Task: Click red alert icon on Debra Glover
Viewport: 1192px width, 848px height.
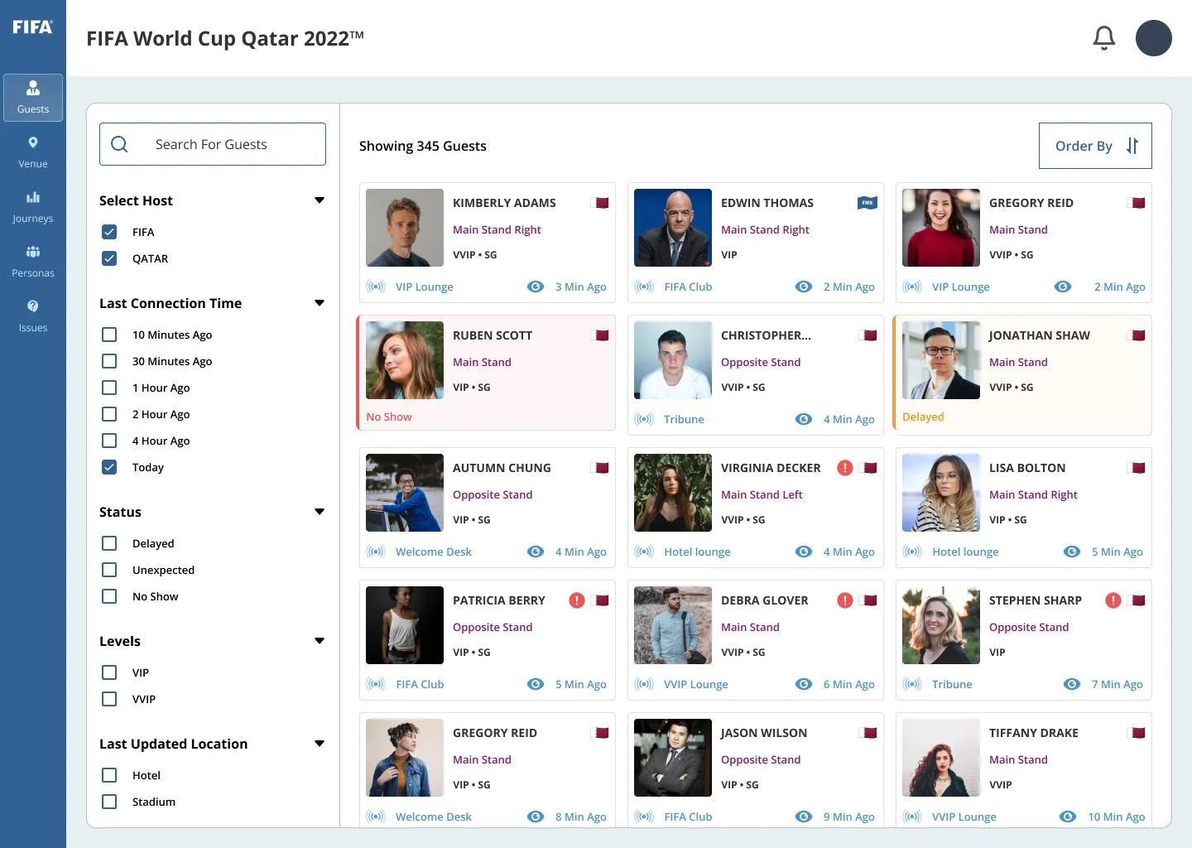Action: pos(845,600)
